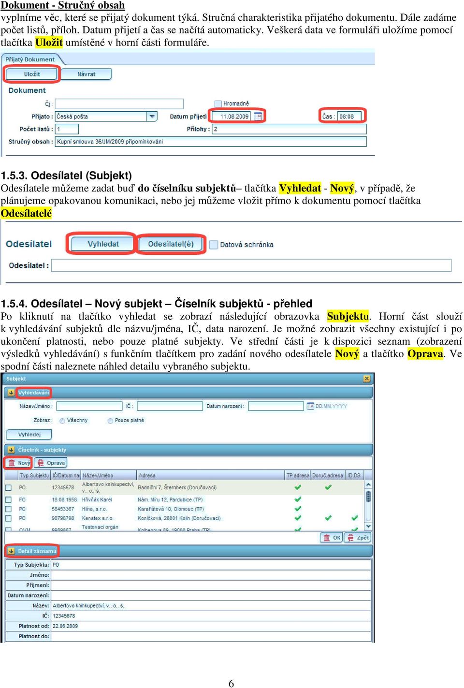Select the Všechny radio button
The image size is (464, 688).
62,421
